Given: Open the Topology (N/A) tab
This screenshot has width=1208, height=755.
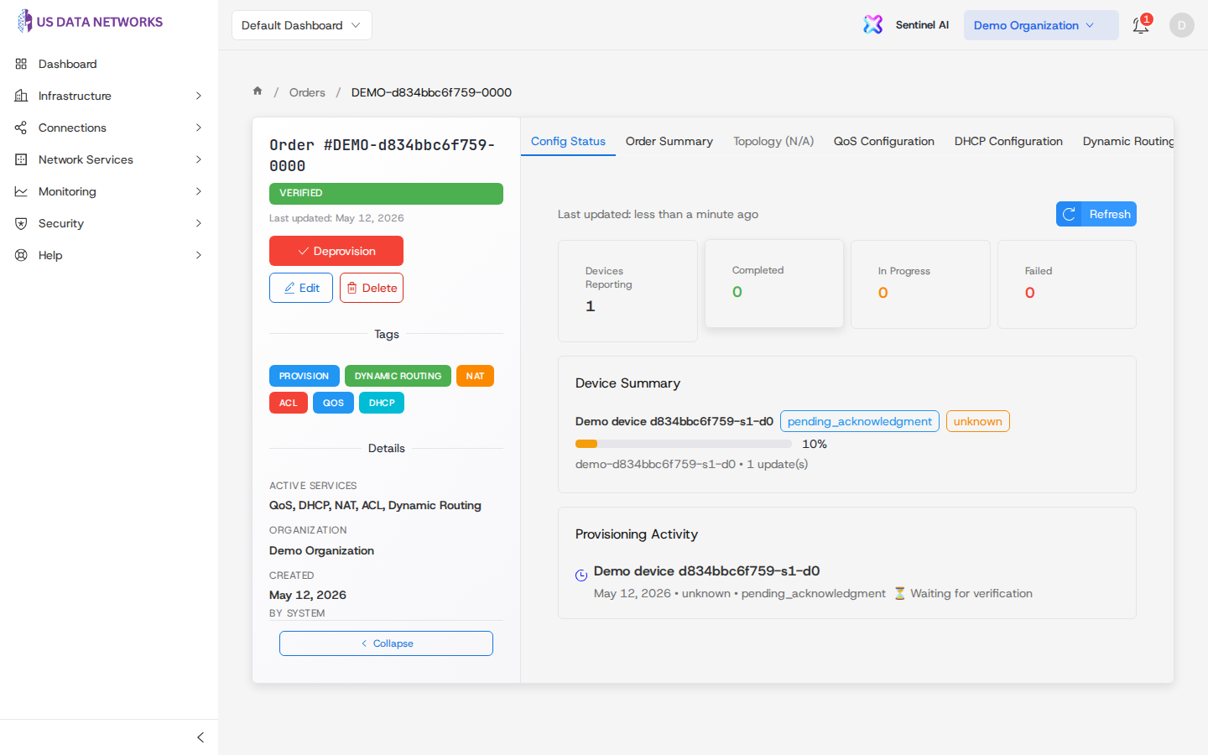Looking at the screenshot, I should click(x=773, y=141).
